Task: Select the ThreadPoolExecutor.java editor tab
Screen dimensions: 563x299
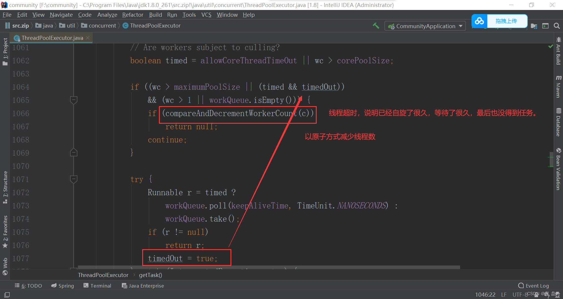Action: (52, 38)
